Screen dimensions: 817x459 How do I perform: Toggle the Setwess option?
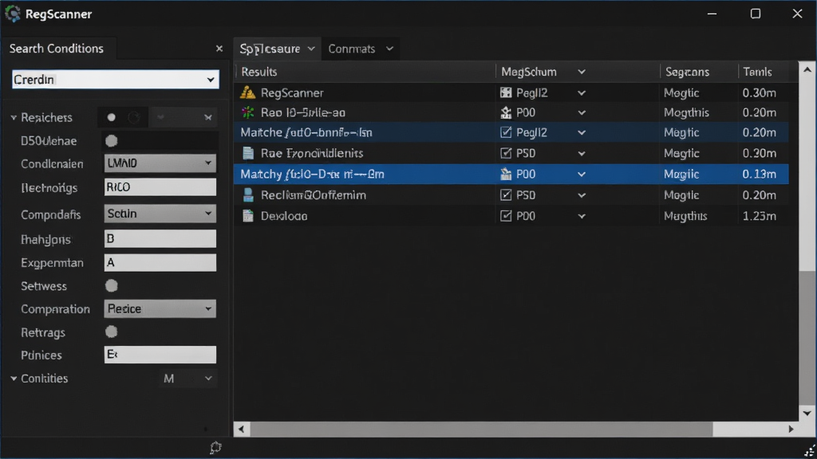pyautogui.click(x=111, y=286)
